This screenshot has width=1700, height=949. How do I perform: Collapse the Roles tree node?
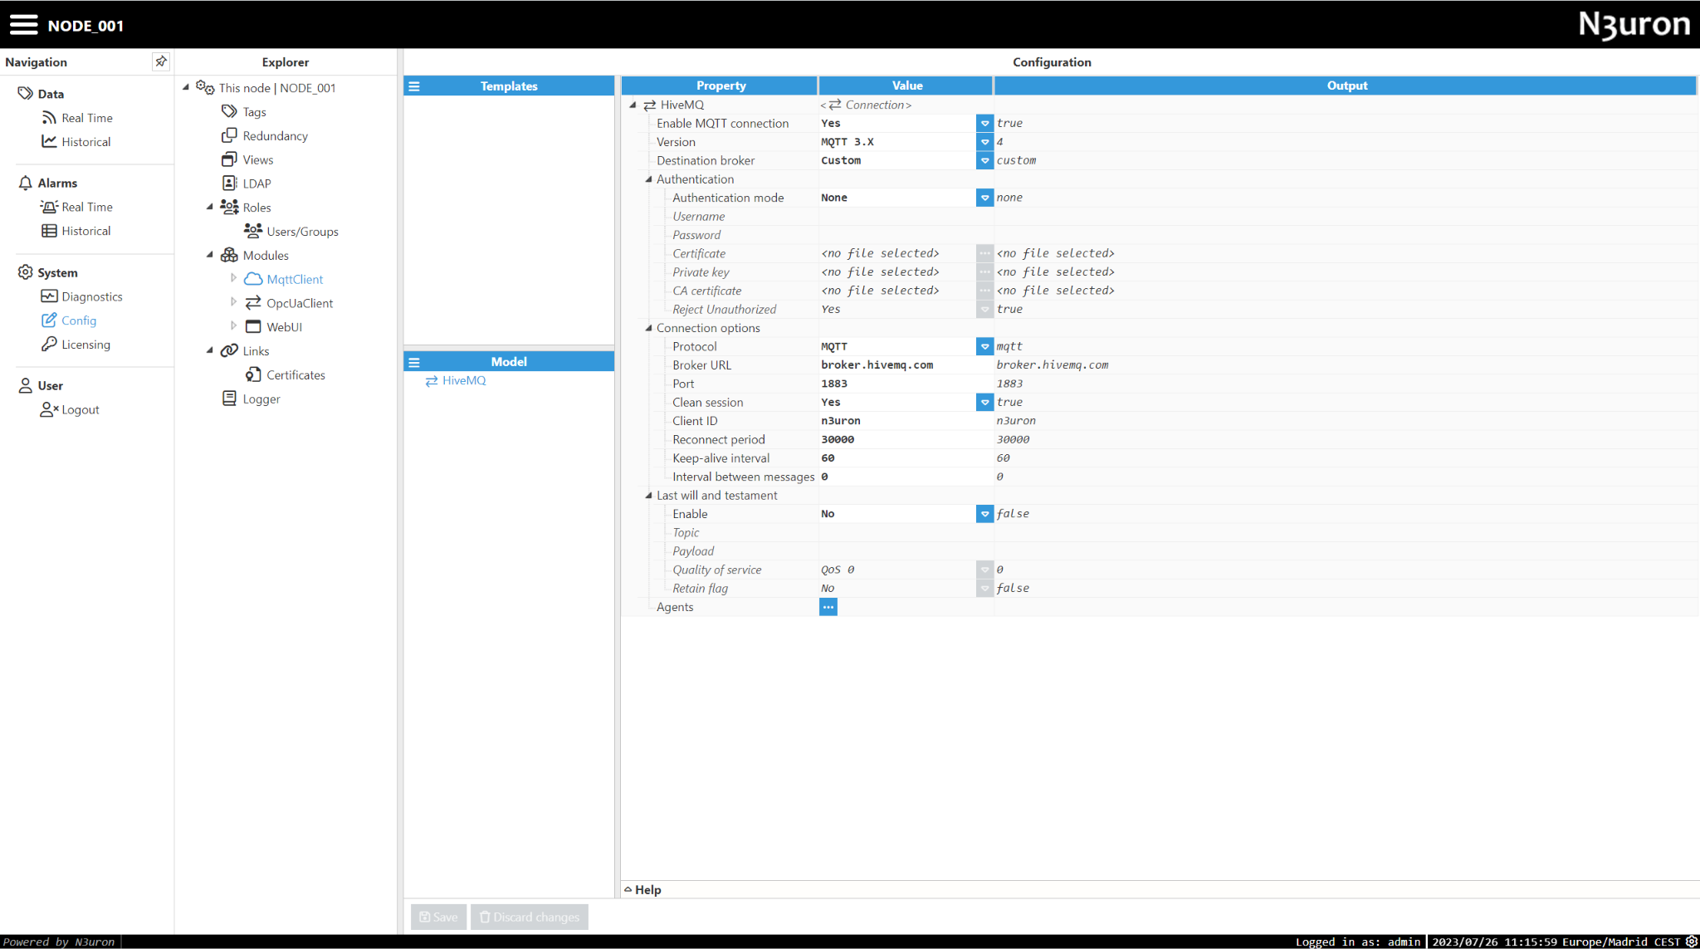point(210,207)
